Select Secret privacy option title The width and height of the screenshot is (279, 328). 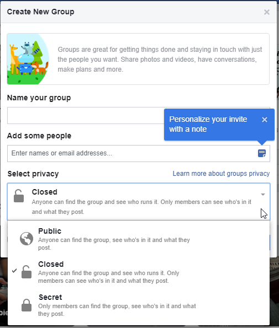(50, 297)
